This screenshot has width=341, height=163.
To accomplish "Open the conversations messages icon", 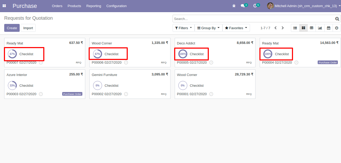I will pos(243,6).
